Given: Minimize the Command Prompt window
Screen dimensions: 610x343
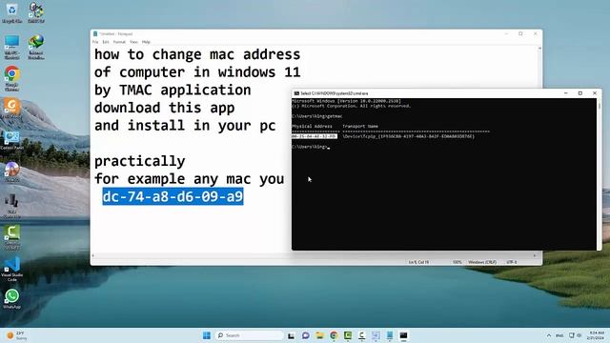Looking at the screenshot, I should tap(566, 93).
